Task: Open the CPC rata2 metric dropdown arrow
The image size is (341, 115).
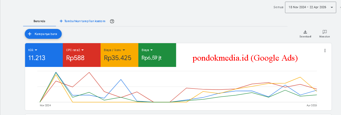Action: tap(82, 50)
